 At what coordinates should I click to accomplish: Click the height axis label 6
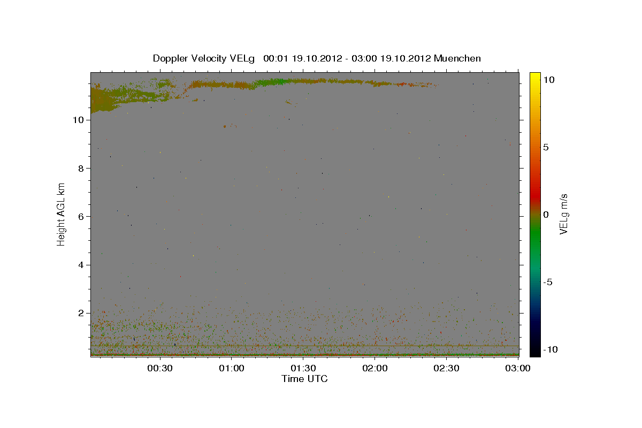point(81,217)
